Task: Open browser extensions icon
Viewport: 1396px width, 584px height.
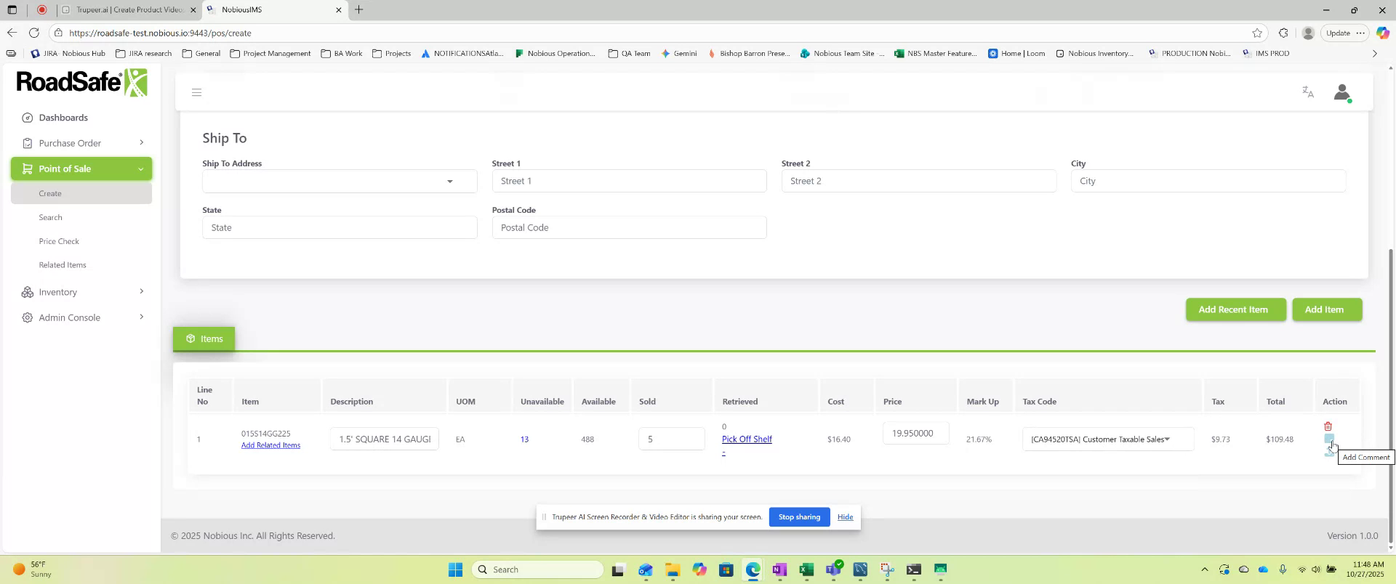Action: 1283,33
